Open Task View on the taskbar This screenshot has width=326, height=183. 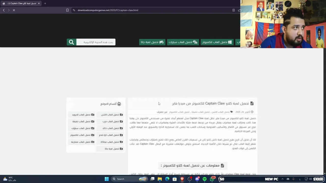click(152, 179)
